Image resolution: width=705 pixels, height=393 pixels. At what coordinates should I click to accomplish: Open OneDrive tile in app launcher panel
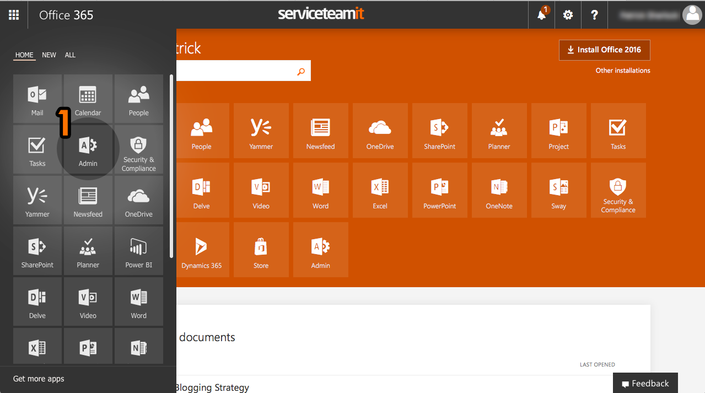[x=139, y=200]
